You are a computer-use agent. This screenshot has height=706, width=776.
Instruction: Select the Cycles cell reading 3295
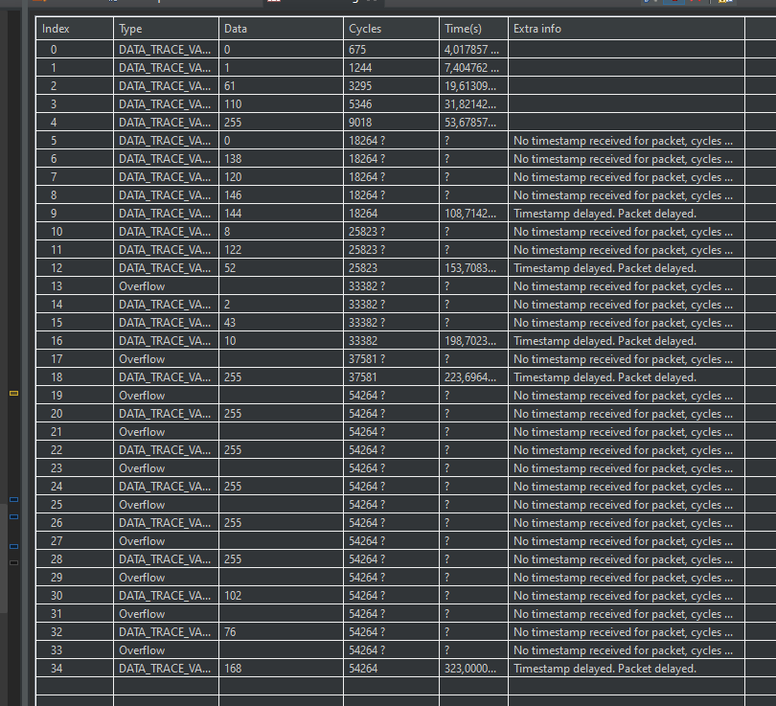tap(391, 86)
